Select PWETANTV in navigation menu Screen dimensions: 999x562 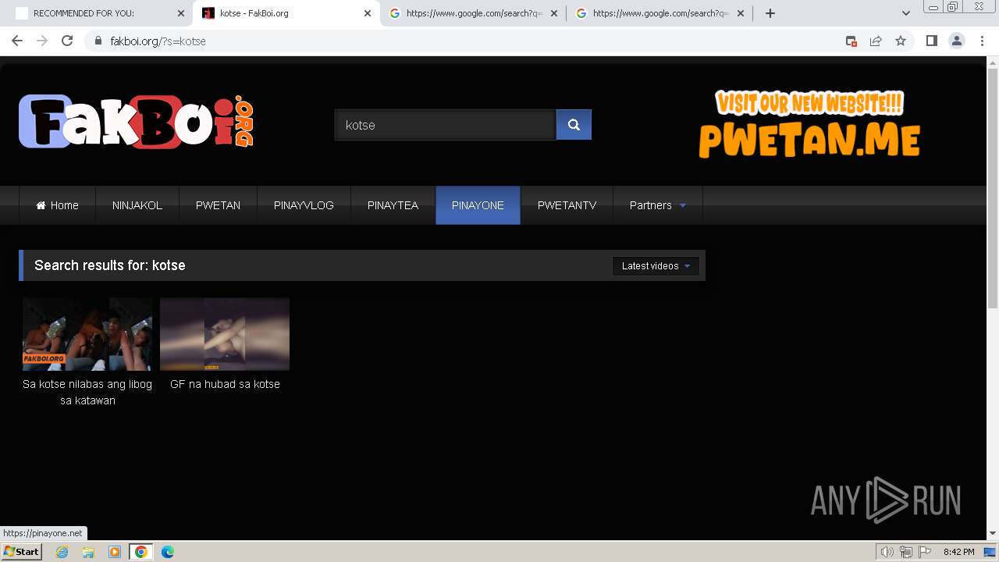(567, 205)
